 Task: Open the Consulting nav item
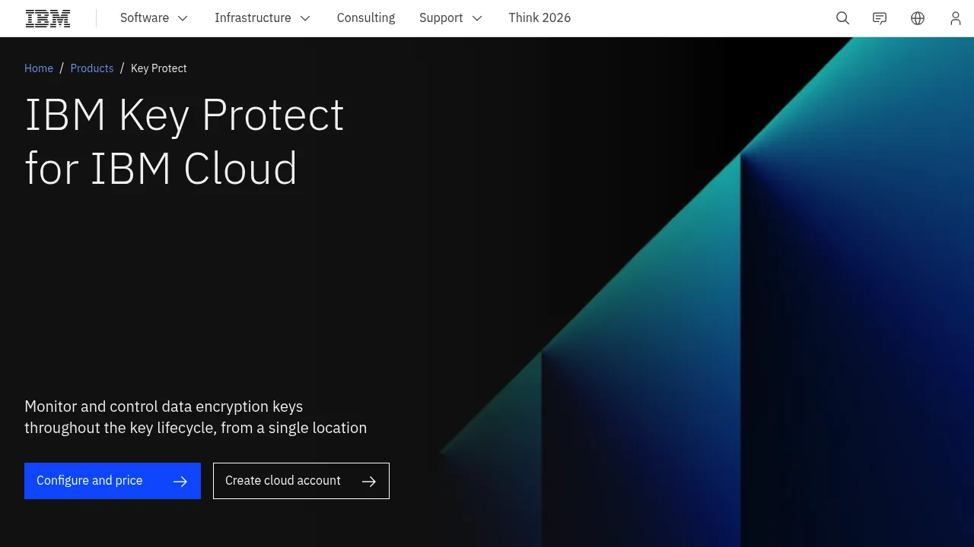pos(366,18)
